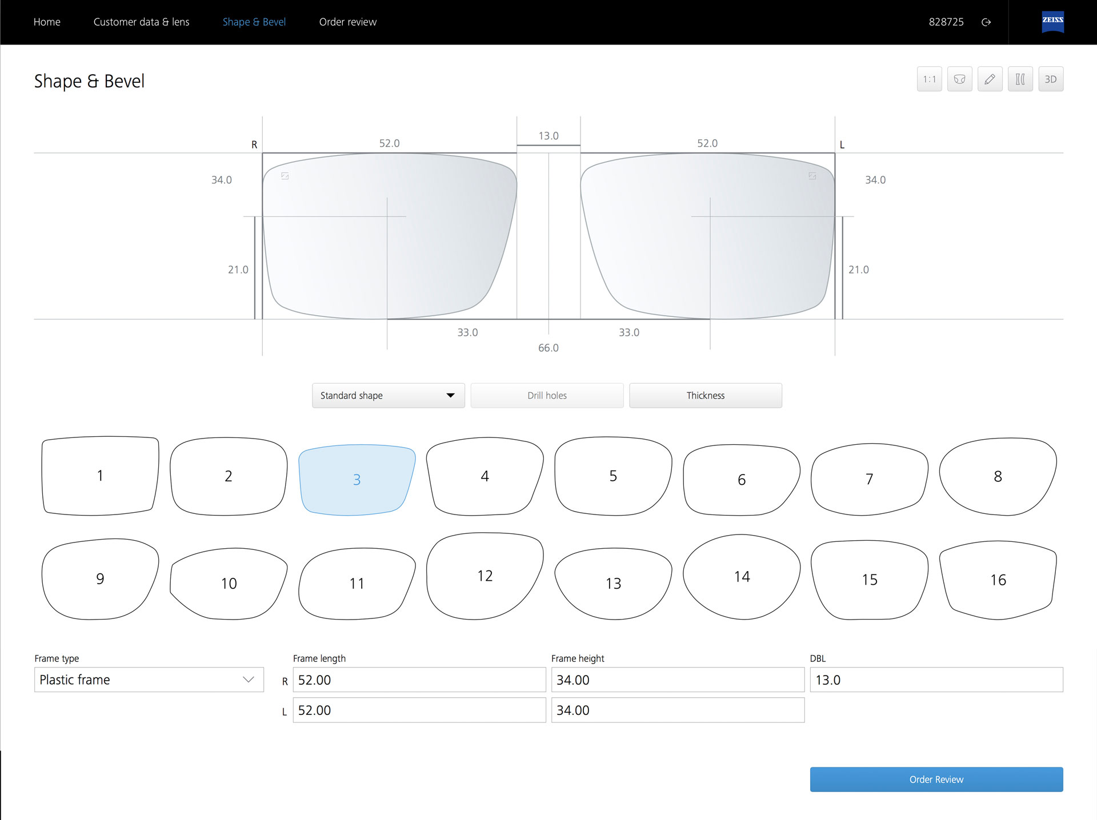Choose lens shape 15
1097x820 pixels.
click(870, 580)
